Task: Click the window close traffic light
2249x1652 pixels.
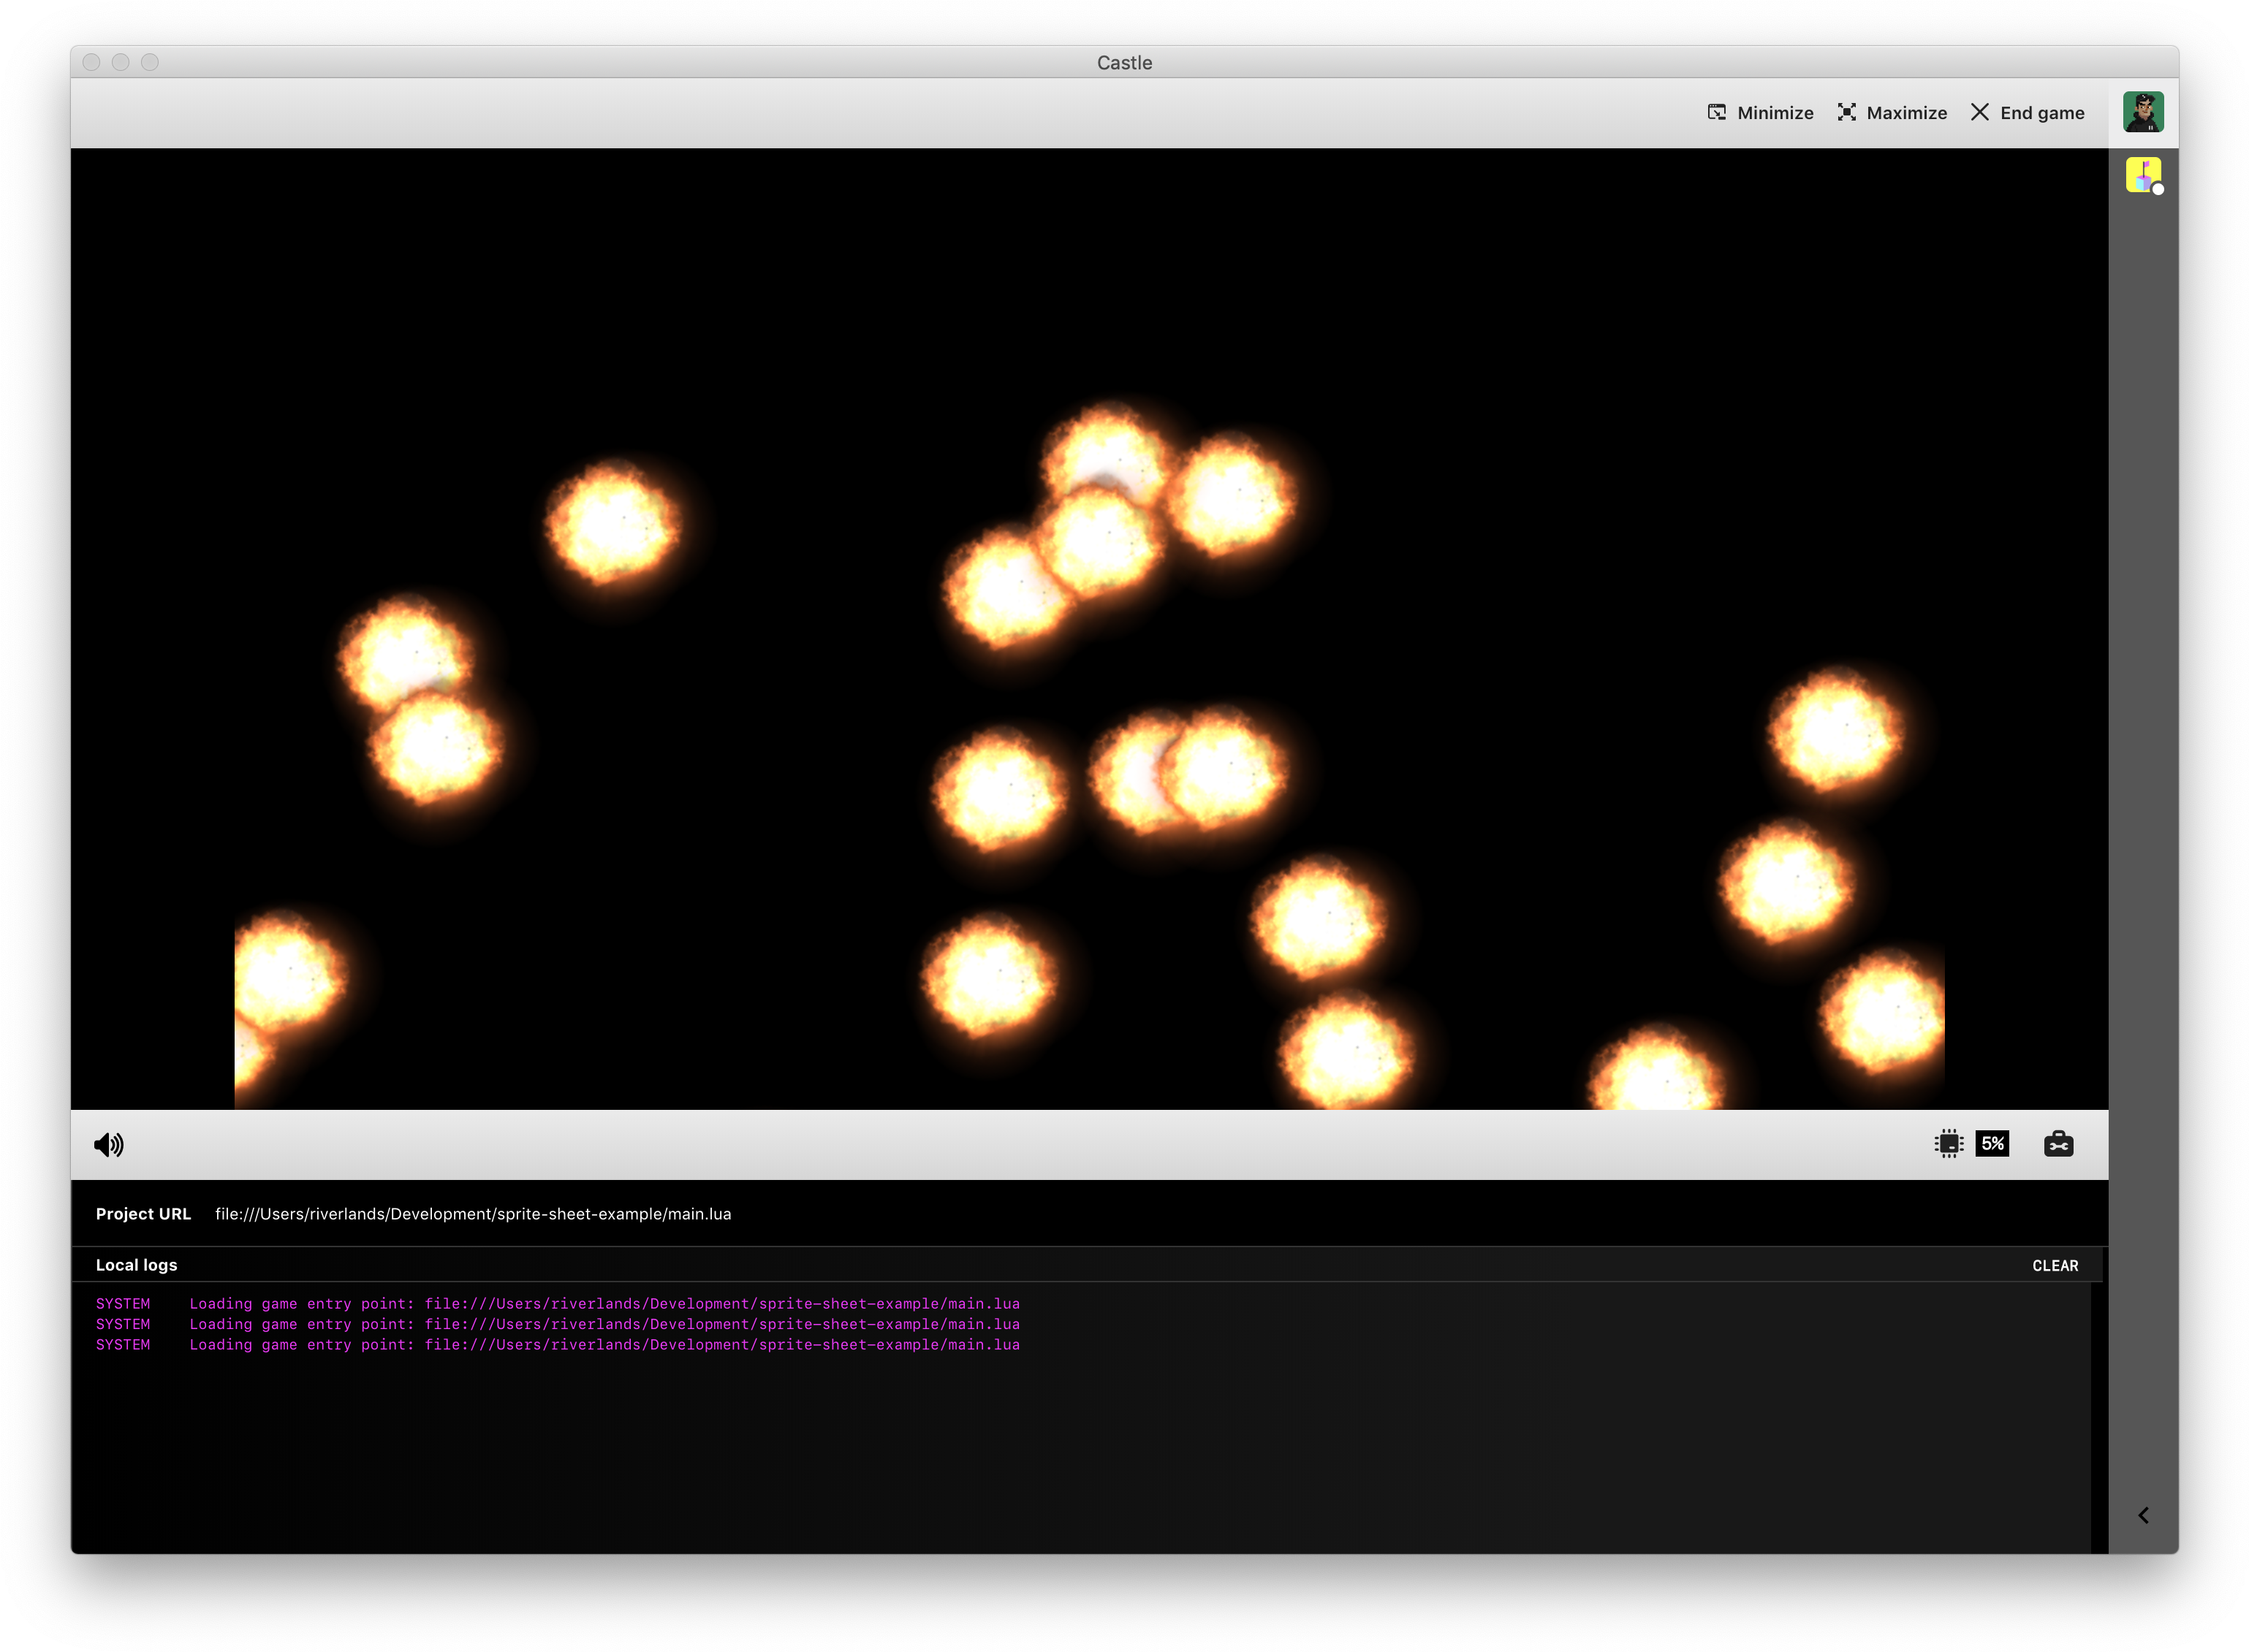Action: click(91, 62)
